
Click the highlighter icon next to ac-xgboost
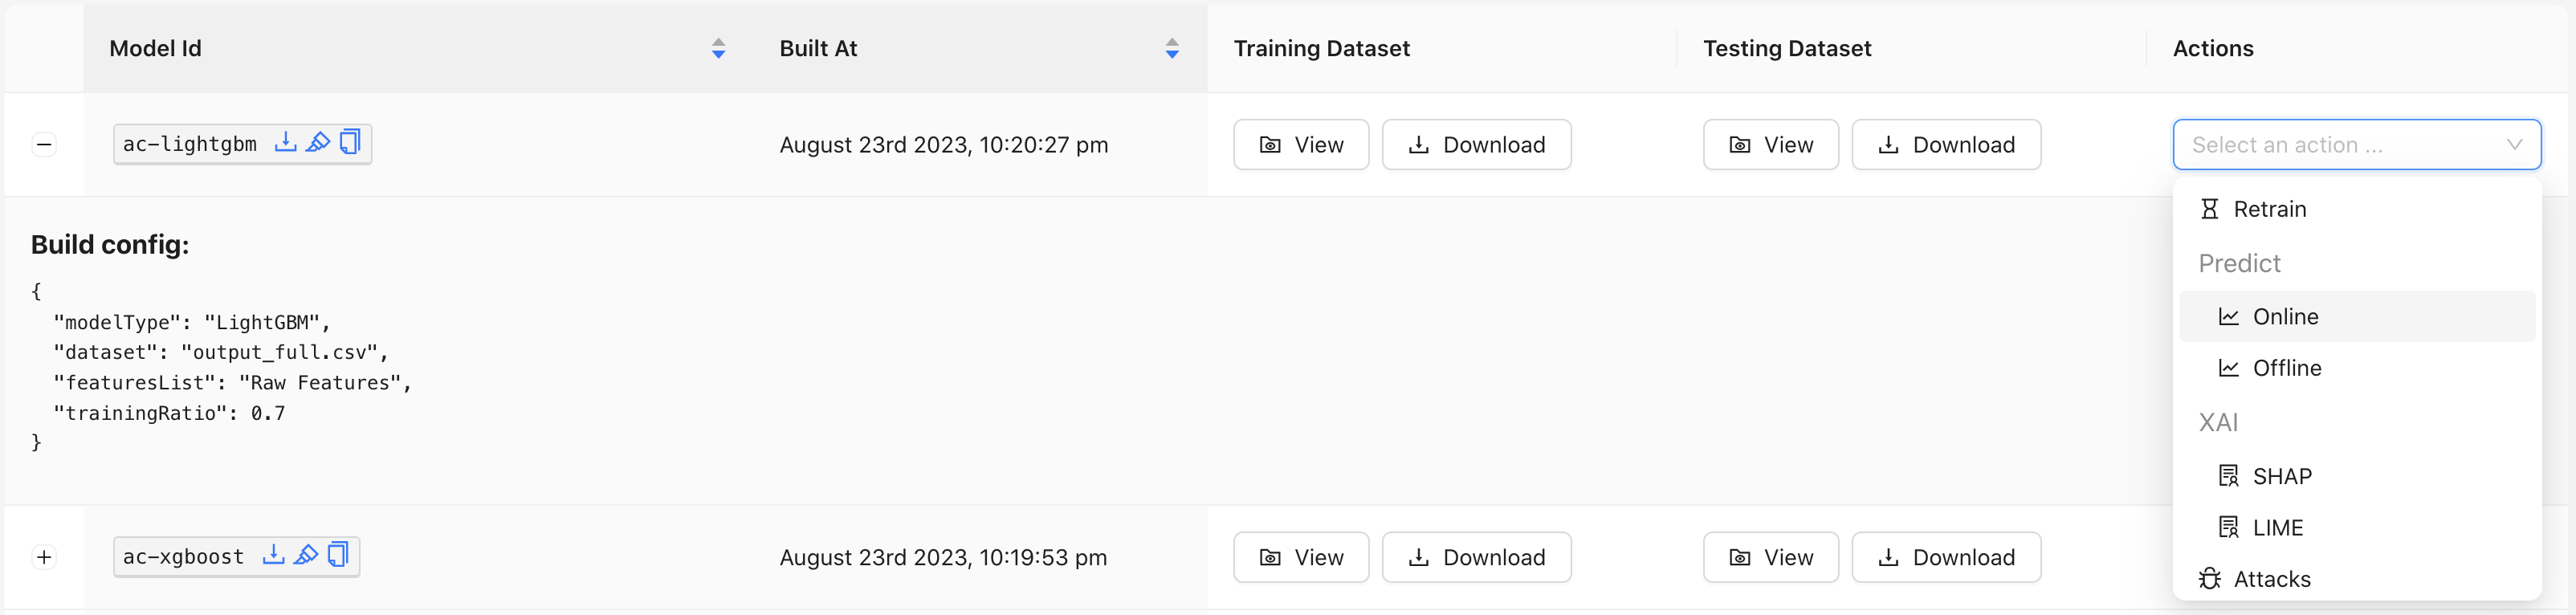tap(306, 555)
